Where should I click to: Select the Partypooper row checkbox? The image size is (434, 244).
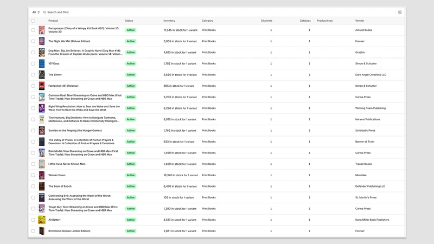(33, 30)
